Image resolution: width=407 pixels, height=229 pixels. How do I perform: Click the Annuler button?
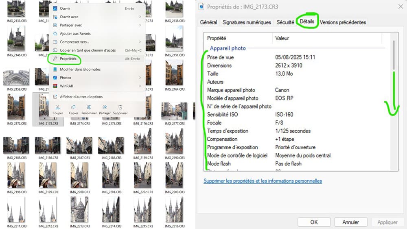[x=350, y=222]
